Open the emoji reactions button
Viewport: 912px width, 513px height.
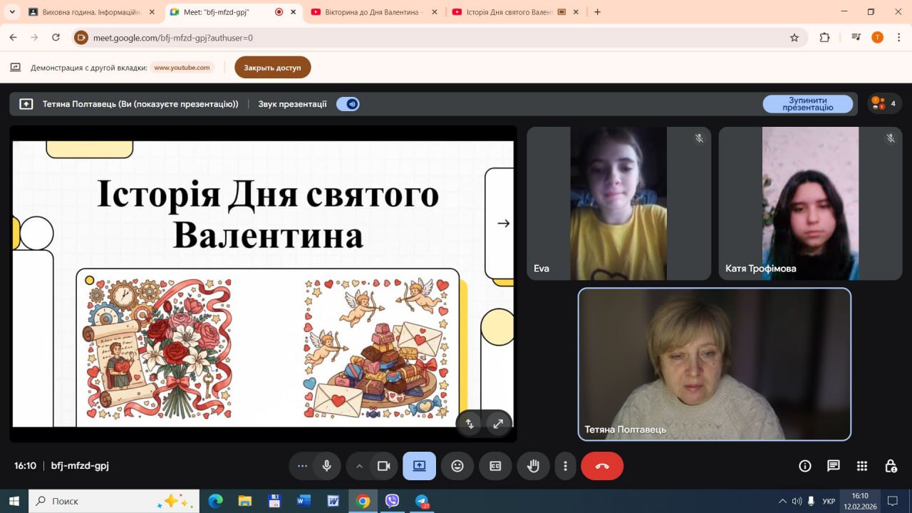457,466
